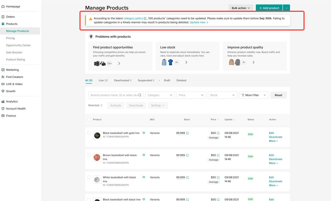
Task: Tick the select-all checkbox in table header
Action: (x=89, y=120)
